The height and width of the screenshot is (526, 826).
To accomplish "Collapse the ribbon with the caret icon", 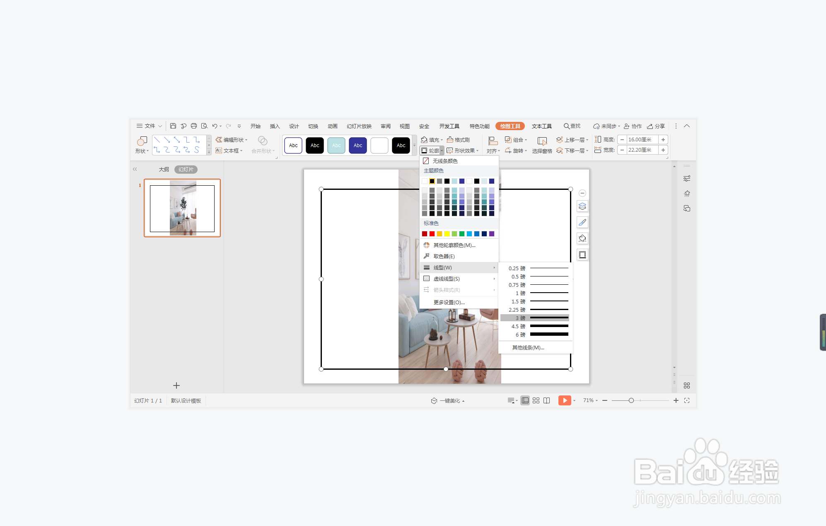I will (x=687, y=126).
